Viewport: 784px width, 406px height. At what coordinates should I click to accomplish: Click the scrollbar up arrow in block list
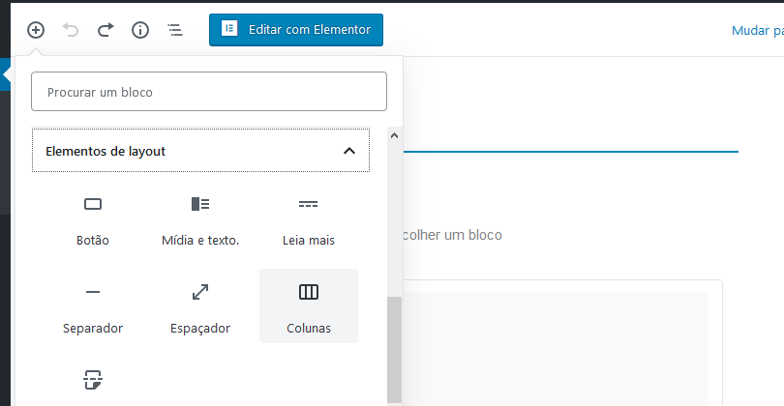click(x=394, y=135)
